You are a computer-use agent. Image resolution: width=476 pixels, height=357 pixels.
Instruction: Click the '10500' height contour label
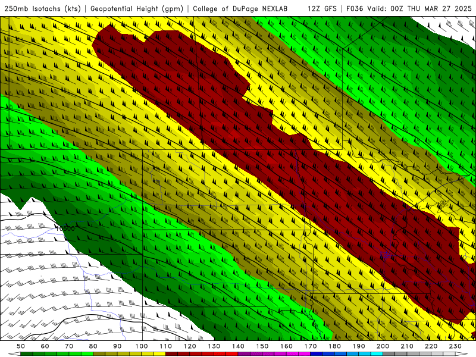65,228
